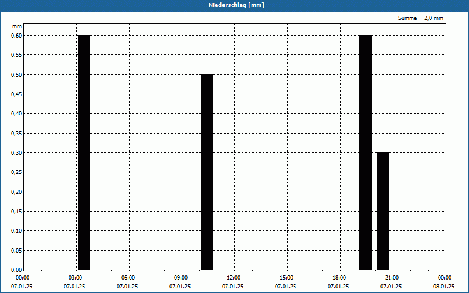Click the 00:00 time label dated 08.01.25
Image resolution: width=469 pixels, height=293 pixels.
point(445,278)
